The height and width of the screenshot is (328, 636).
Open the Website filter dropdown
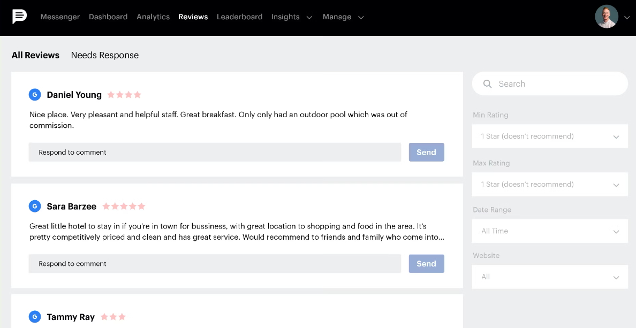550,277
